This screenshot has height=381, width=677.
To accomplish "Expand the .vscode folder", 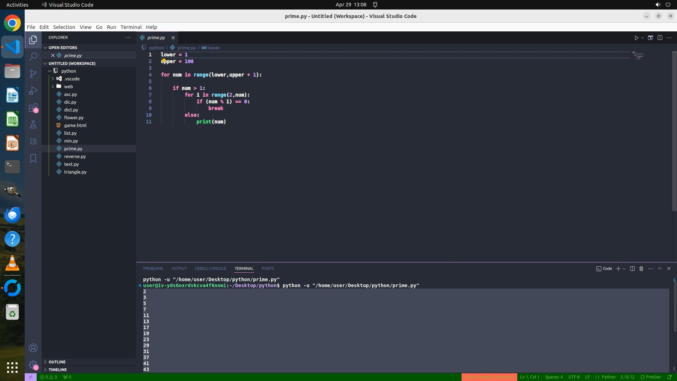I will (x=72, y=79).
